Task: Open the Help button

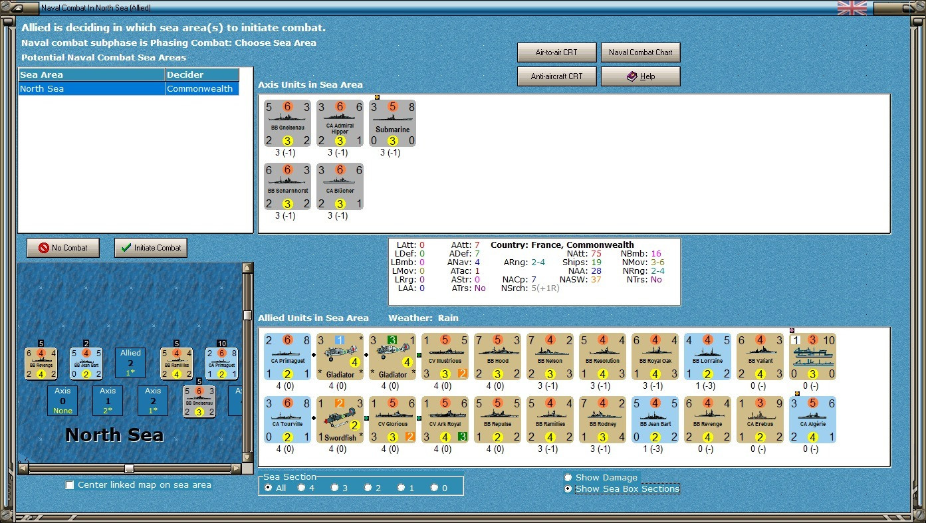Action: coord(641,76)
